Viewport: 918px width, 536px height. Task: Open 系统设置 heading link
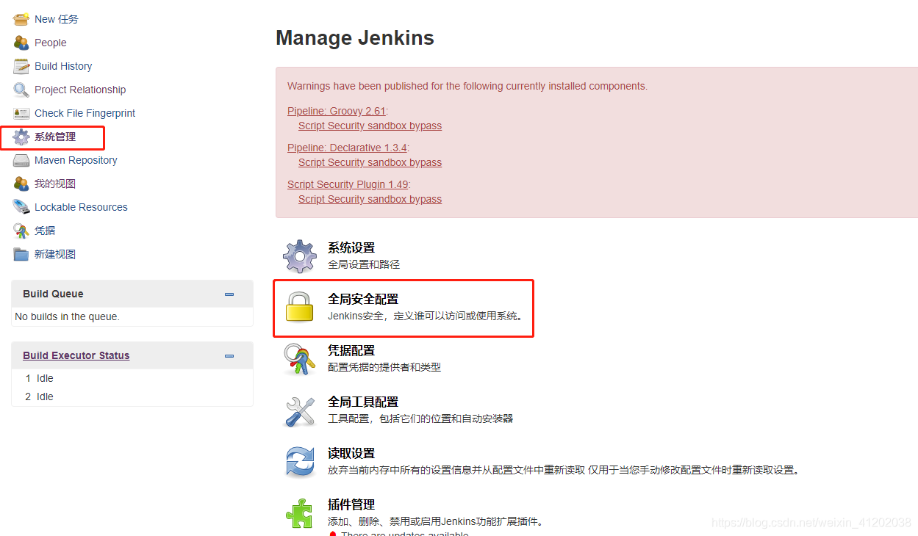(x=351, y=248)
